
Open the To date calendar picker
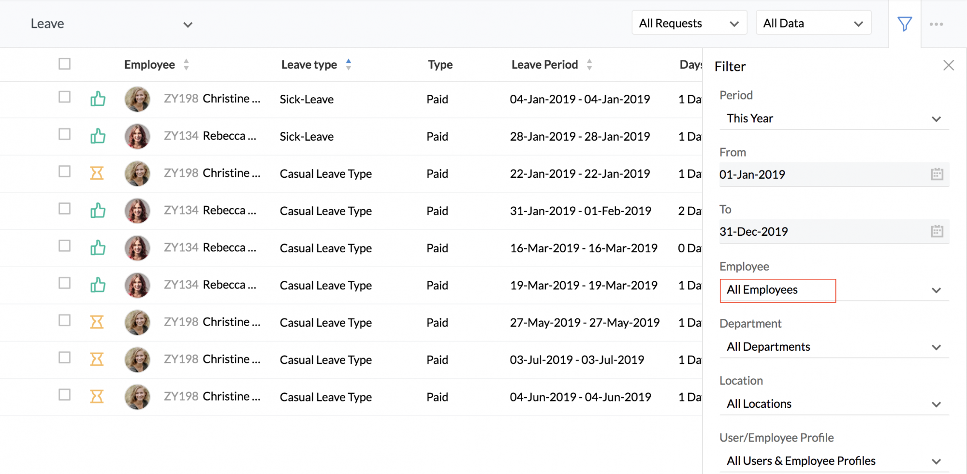click(x=937, y=231)
